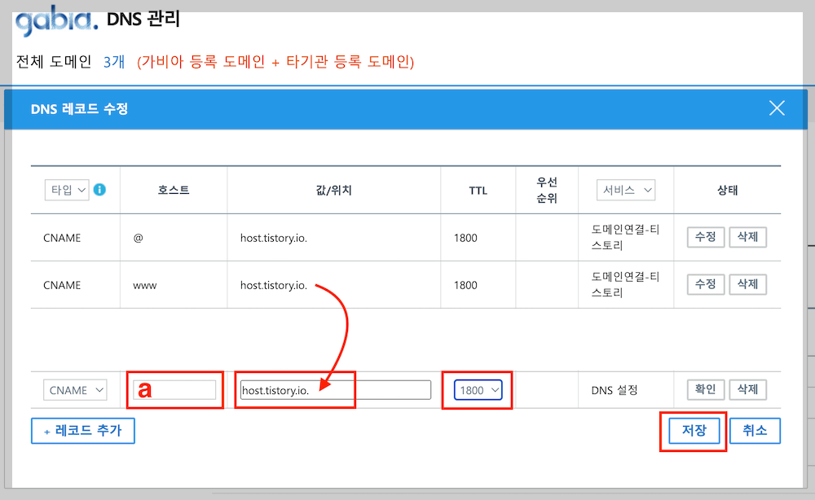
Task: Open the 타입 filter dropdown in the table header
Action: coord(66,189)
